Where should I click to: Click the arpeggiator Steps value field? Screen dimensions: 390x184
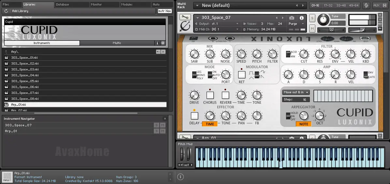click(x=296, y=100)
